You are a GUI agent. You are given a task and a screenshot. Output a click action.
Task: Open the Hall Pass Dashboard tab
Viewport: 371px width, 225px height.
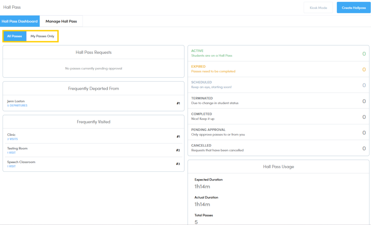coord(20,21)
